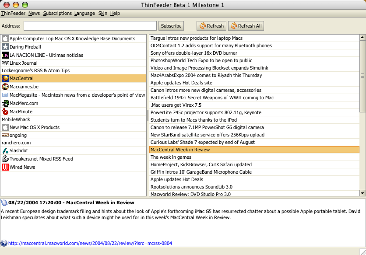Select 'Curious Labs' Shade 7' headline

(254, 142)
